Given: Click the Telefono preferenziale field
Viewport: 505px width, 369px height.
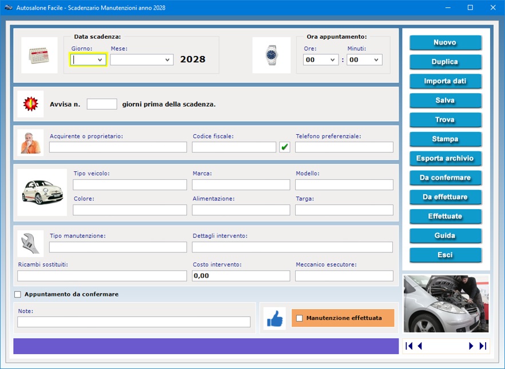Looking at the screenshot, I should (344, 147).
